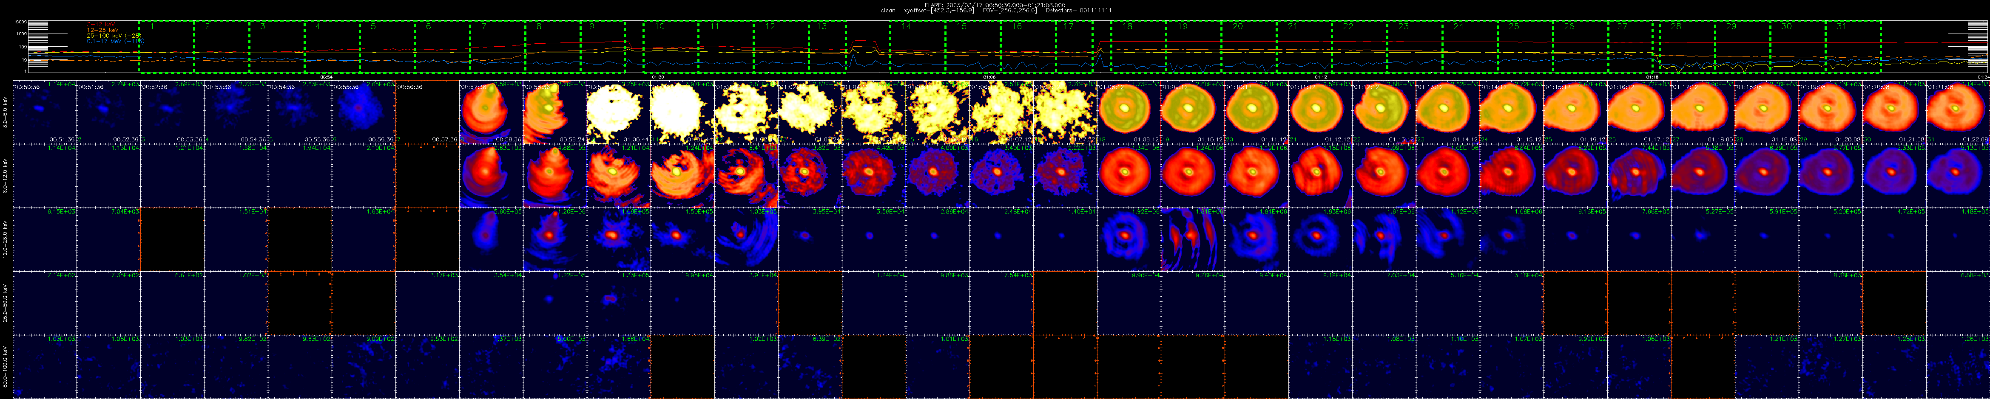Image resolution: width=1990 pixels, height=399 pixels.
Task: Open the saturated 3.0-6.0 keV image ending 01:01:44
Action: pyautogui.click(x=682, y=112)
